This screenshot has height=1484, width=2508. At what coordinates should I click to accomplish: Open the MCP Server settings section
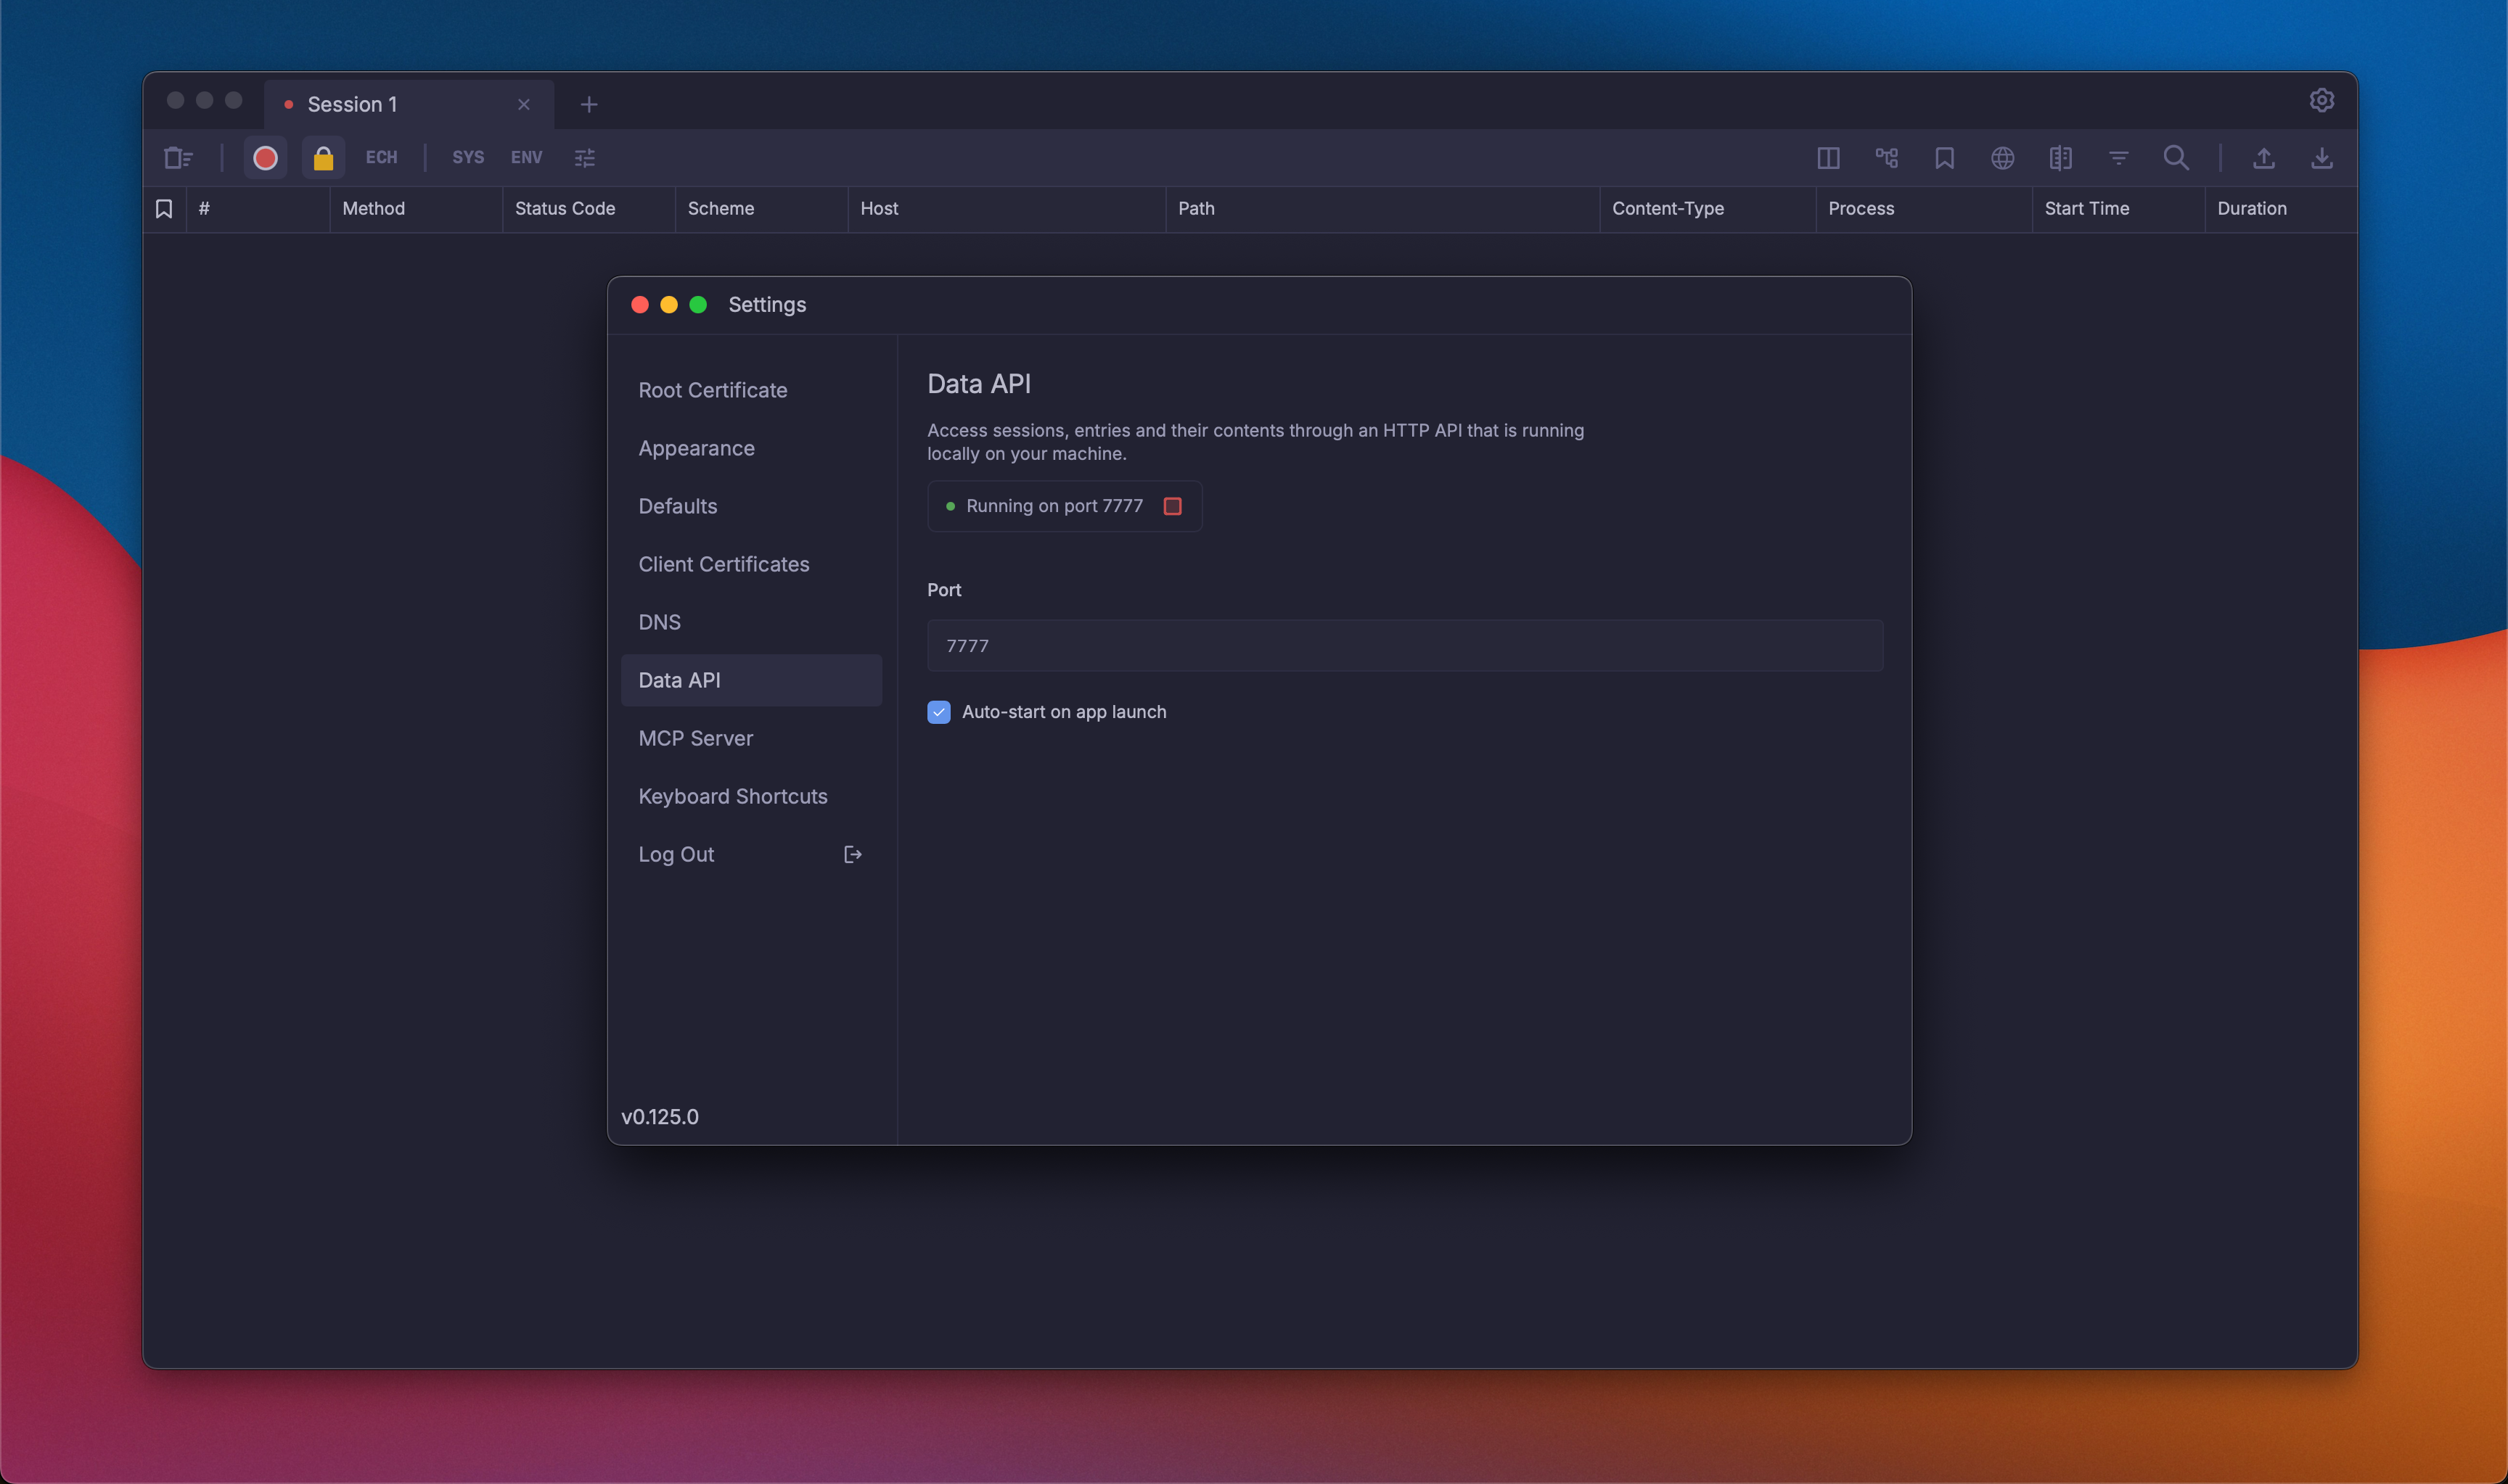696,737
